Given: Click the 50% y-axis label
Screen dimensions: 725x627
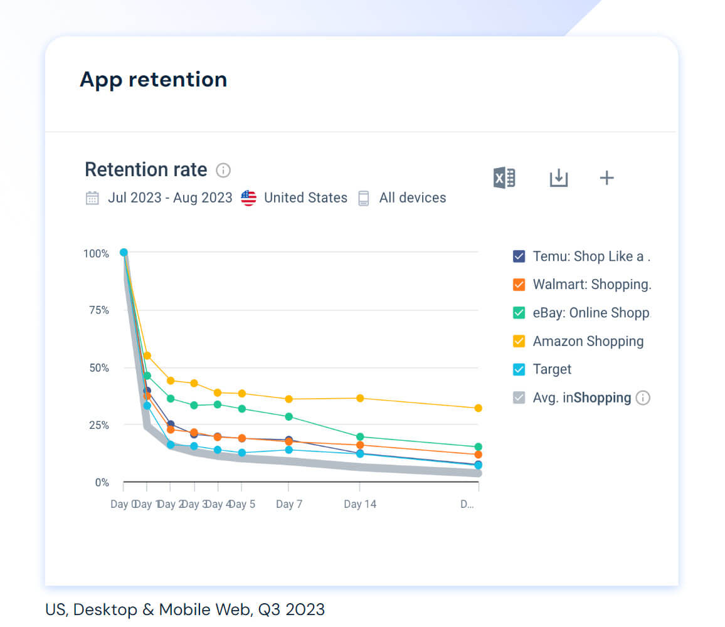Looking at the screenshot, I should point(99,368).
